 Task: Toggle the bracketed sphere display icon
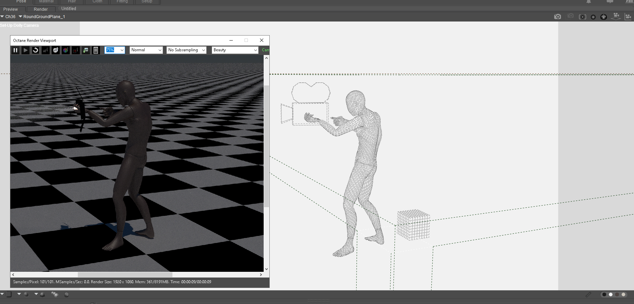pos(582,17)
